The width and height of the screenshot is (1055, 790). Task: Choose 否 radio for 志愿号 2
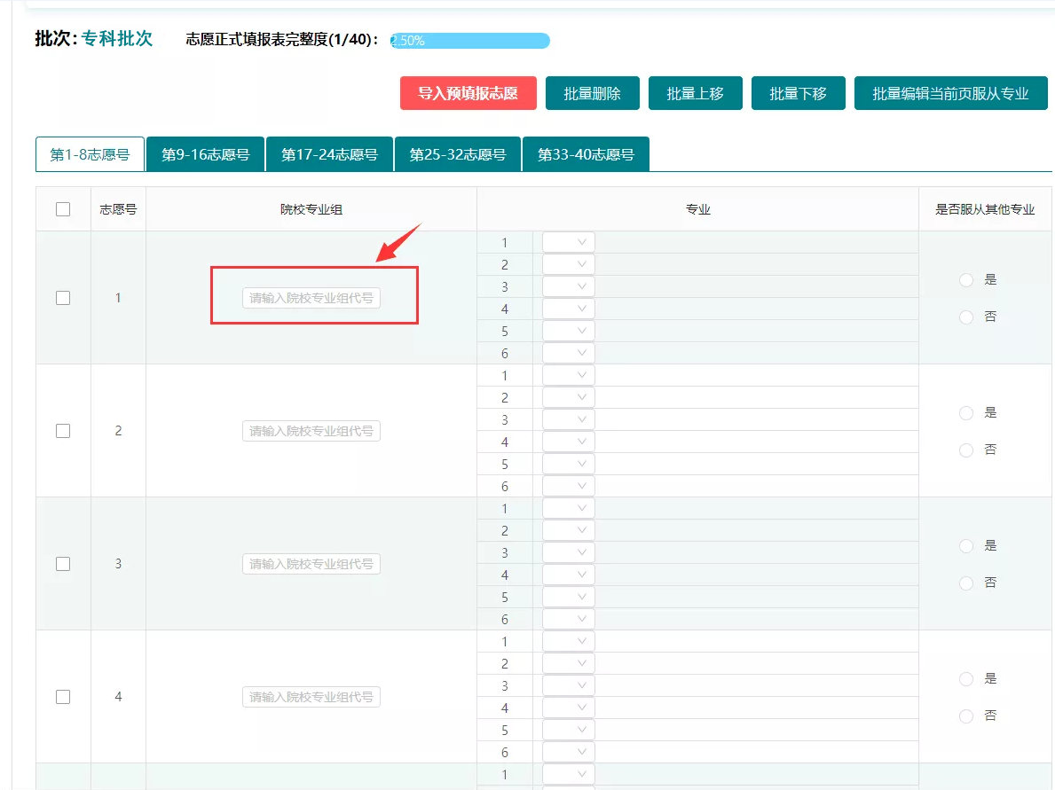point(966,450)
